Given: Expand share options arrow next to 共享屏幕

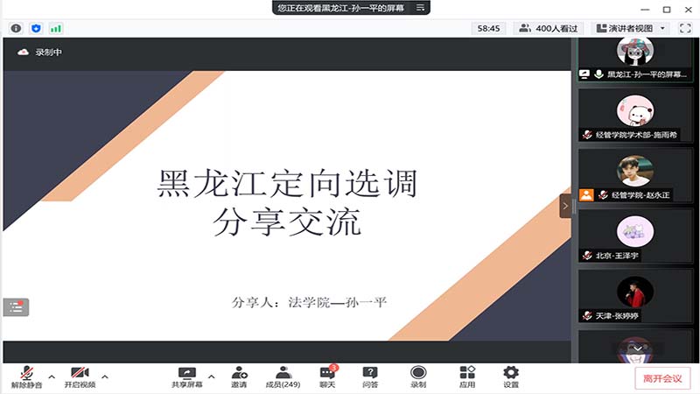Looking at the screenshot, I should (212, 376).
